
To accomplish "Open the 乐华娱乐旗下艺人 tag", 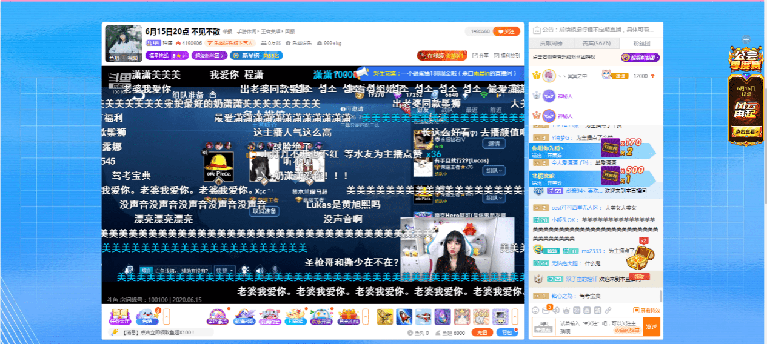I will pyautogui.click(x=229, y=44).
